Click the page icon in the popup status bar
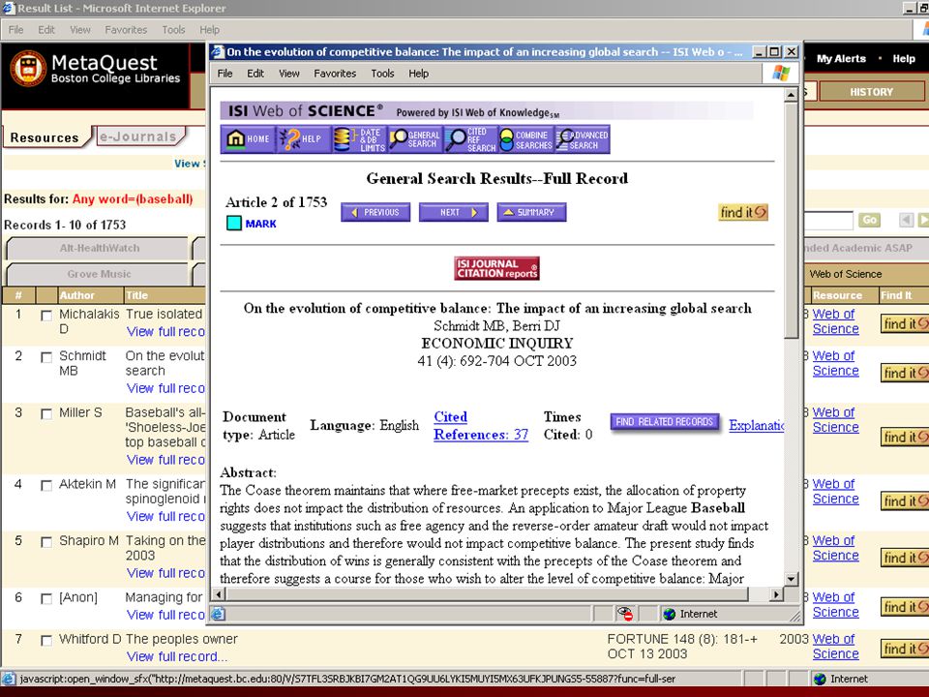 click(218, 614)
